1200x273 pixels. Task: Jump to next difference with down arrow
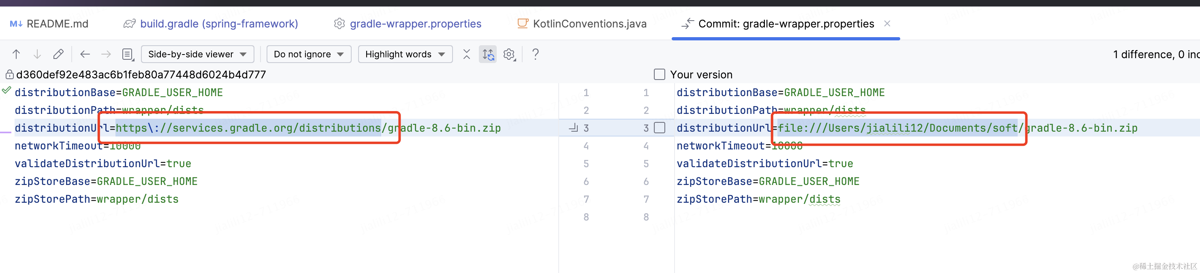click(37, 55)
